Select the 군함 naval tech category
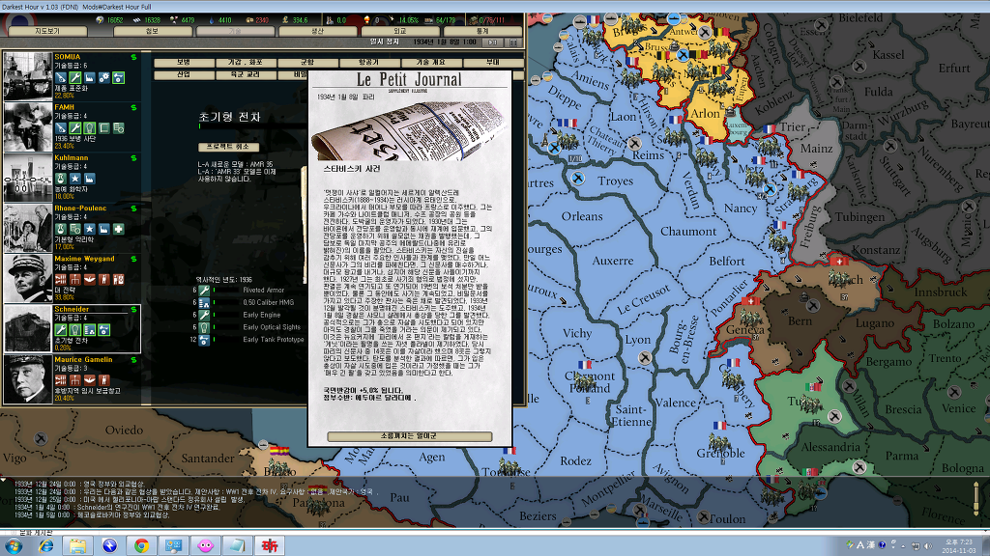The width and height of the screenshot is (990, 556). click(306, 63)
